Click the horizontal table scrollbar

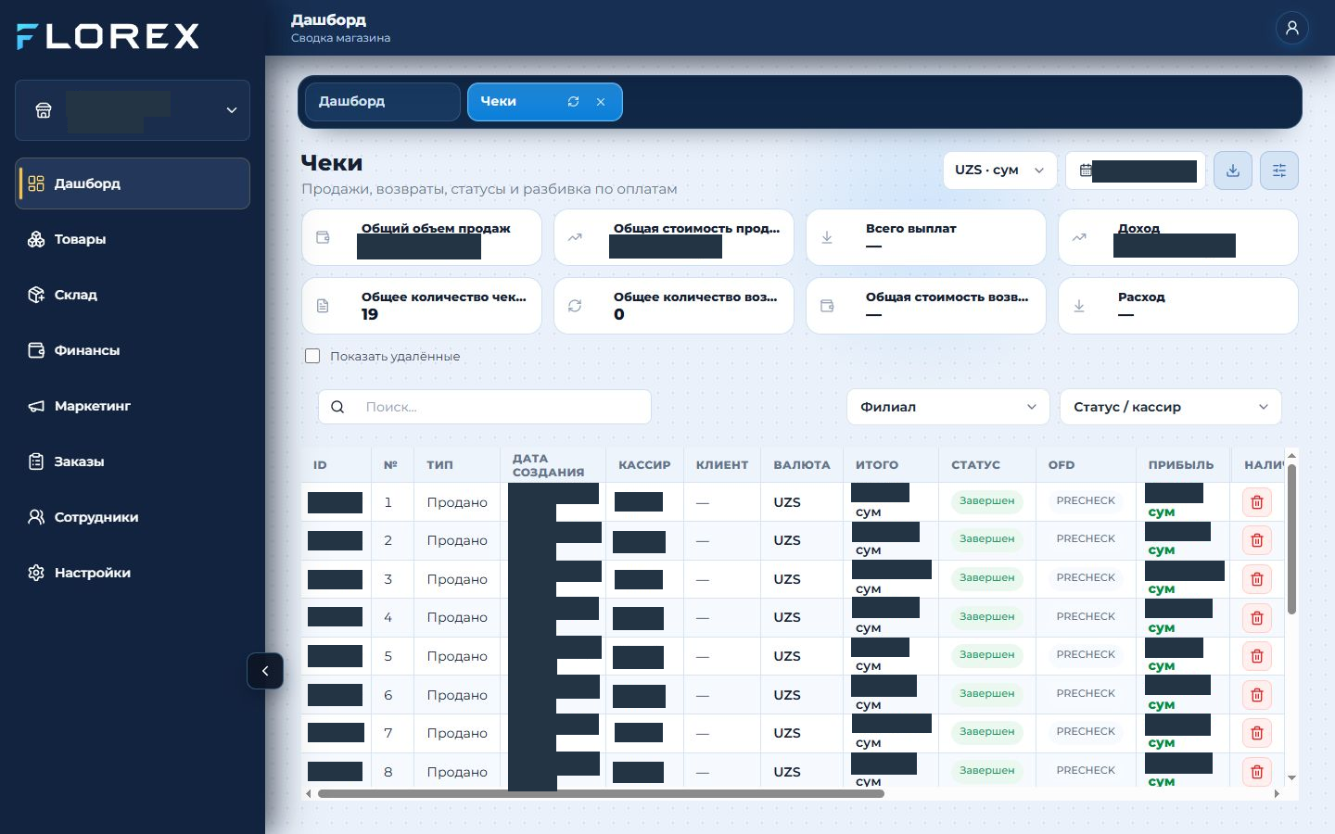tap(601, 794)
